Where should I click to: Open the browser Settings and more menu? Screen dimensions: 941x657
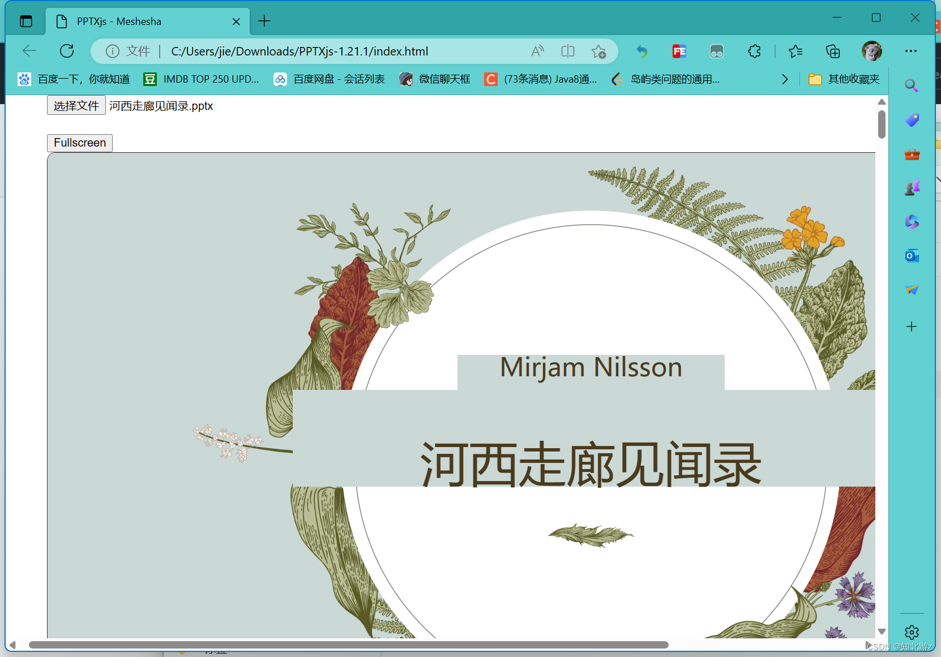click(x=910, y=51)
